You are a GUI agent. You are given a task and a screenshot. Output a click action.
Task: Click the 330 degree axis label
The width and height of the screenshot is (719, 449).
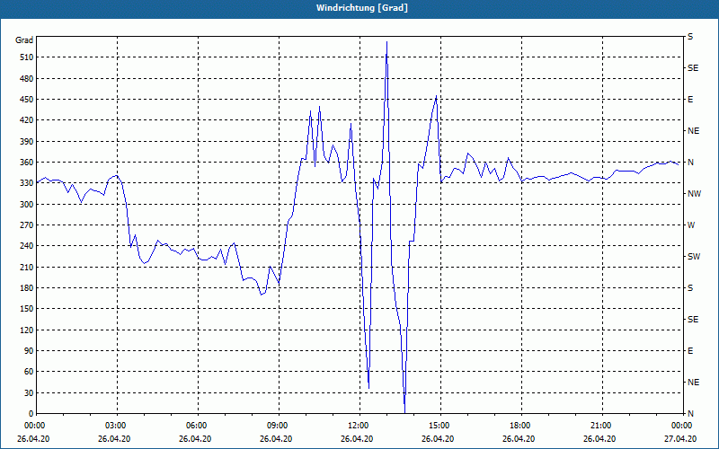tap(26, 183)
